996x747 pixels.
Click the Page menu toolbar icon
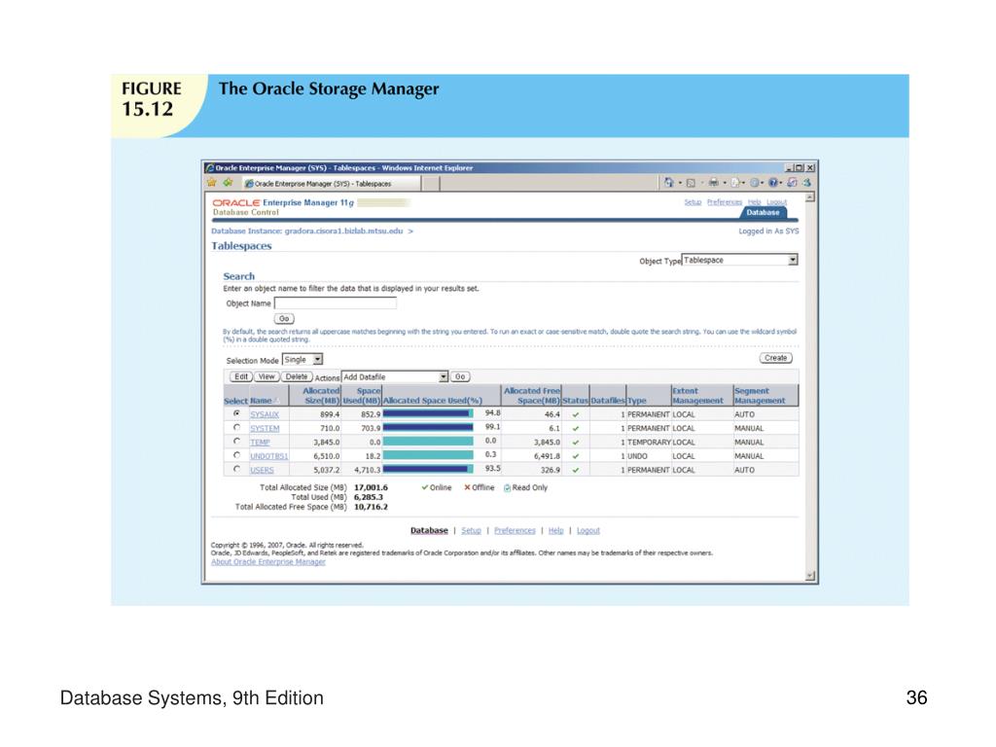click(x=734, y=183)
